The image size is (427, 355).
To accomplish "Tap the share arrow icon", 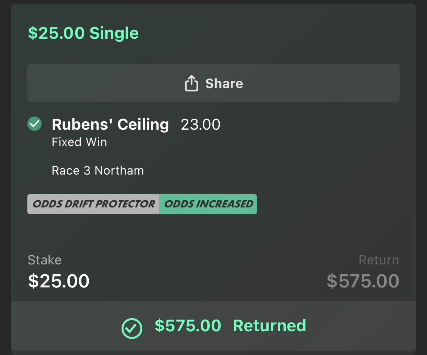I will [x=191, y=83].
